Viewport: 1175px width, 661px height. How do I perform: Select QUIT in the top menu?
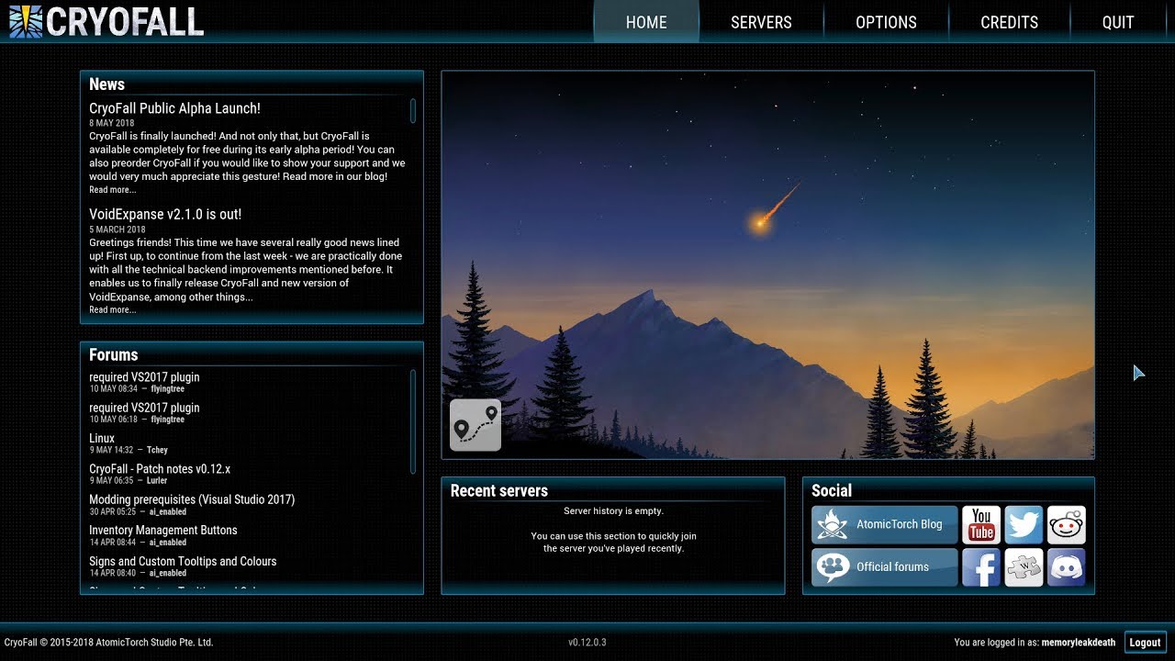coord(1118,22)
